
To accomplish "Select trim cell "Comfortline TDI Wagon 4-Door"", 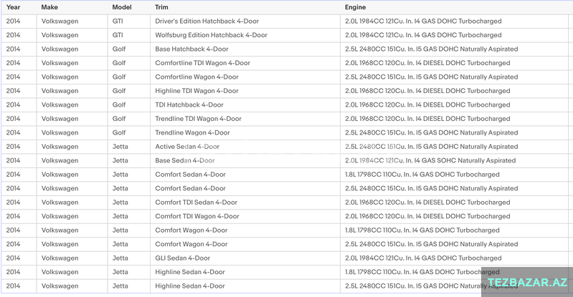I will (x=202, y=63).
